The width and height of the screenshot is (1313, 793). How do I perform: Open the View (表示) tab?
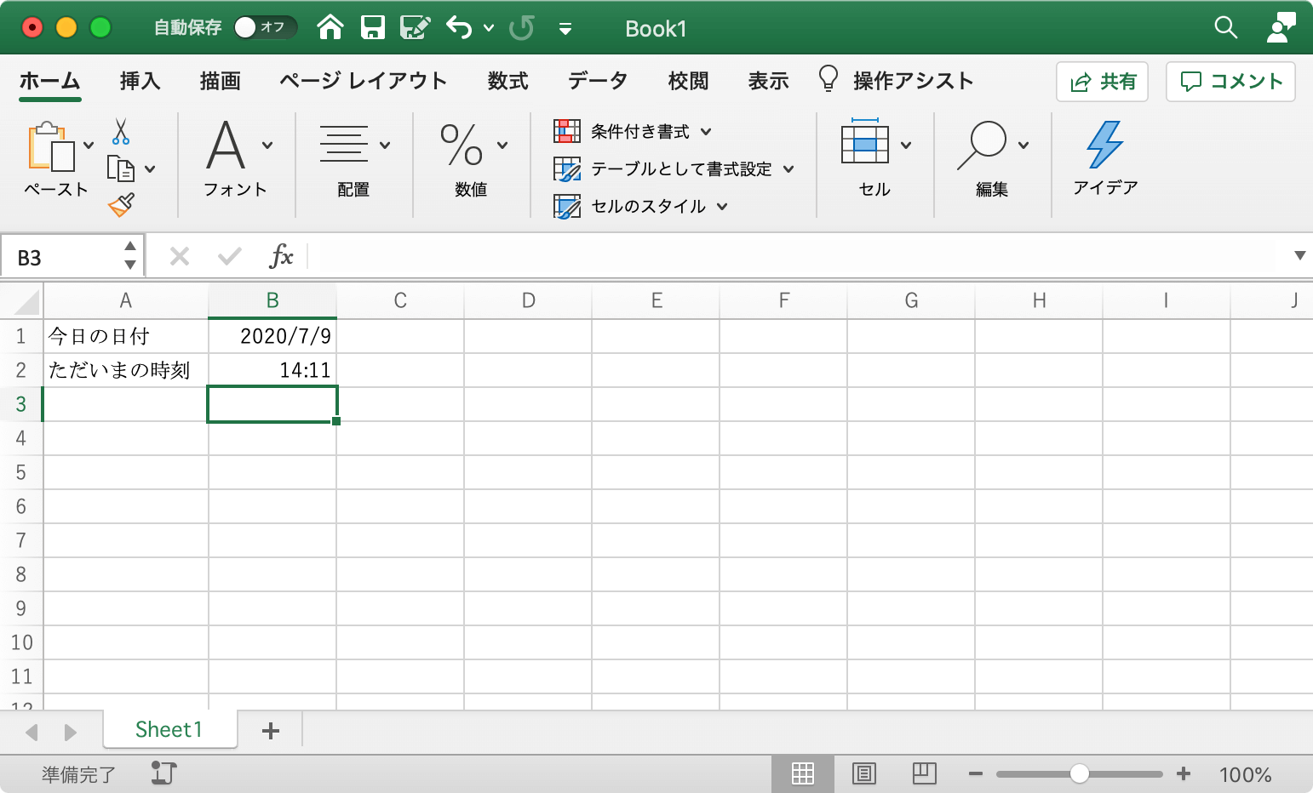[768, 81]
